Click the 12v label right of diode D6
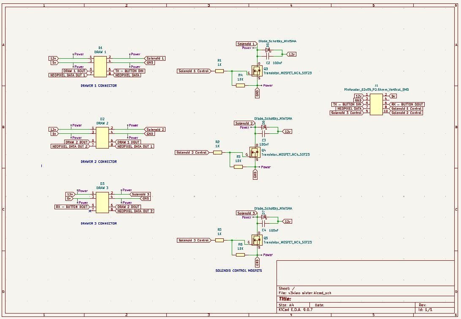The height and width of the screenshot is (319, 461). 287,132
